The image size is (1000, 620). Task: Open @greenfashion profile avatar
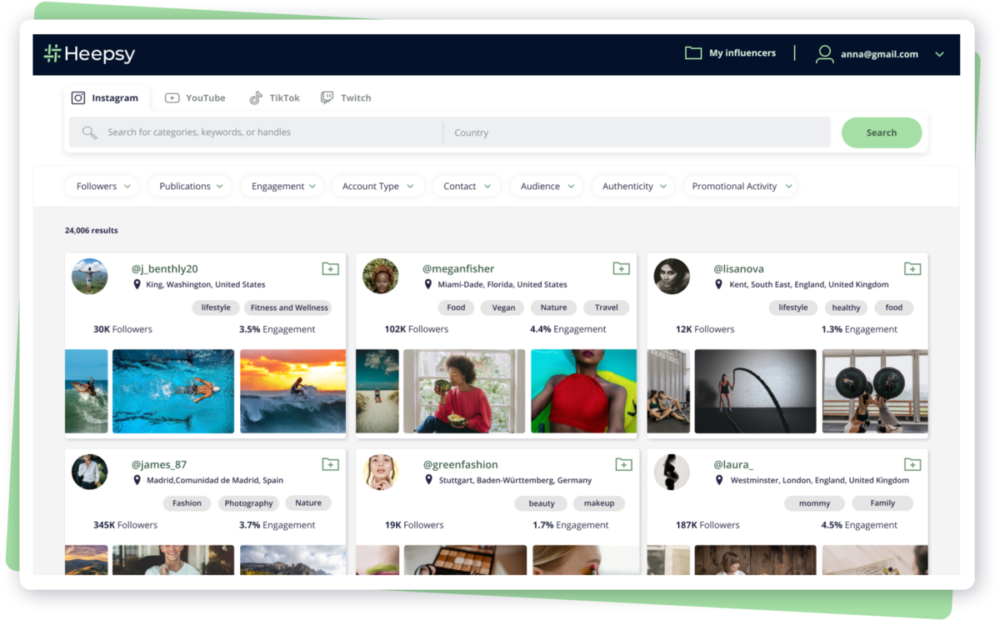381,472
